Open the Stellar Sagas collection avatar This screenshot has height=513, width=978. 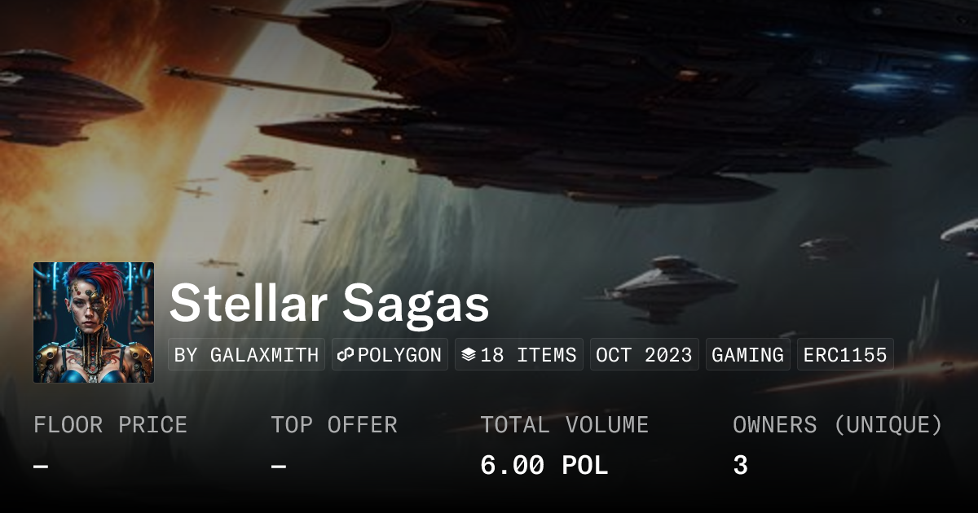[94, 322]
